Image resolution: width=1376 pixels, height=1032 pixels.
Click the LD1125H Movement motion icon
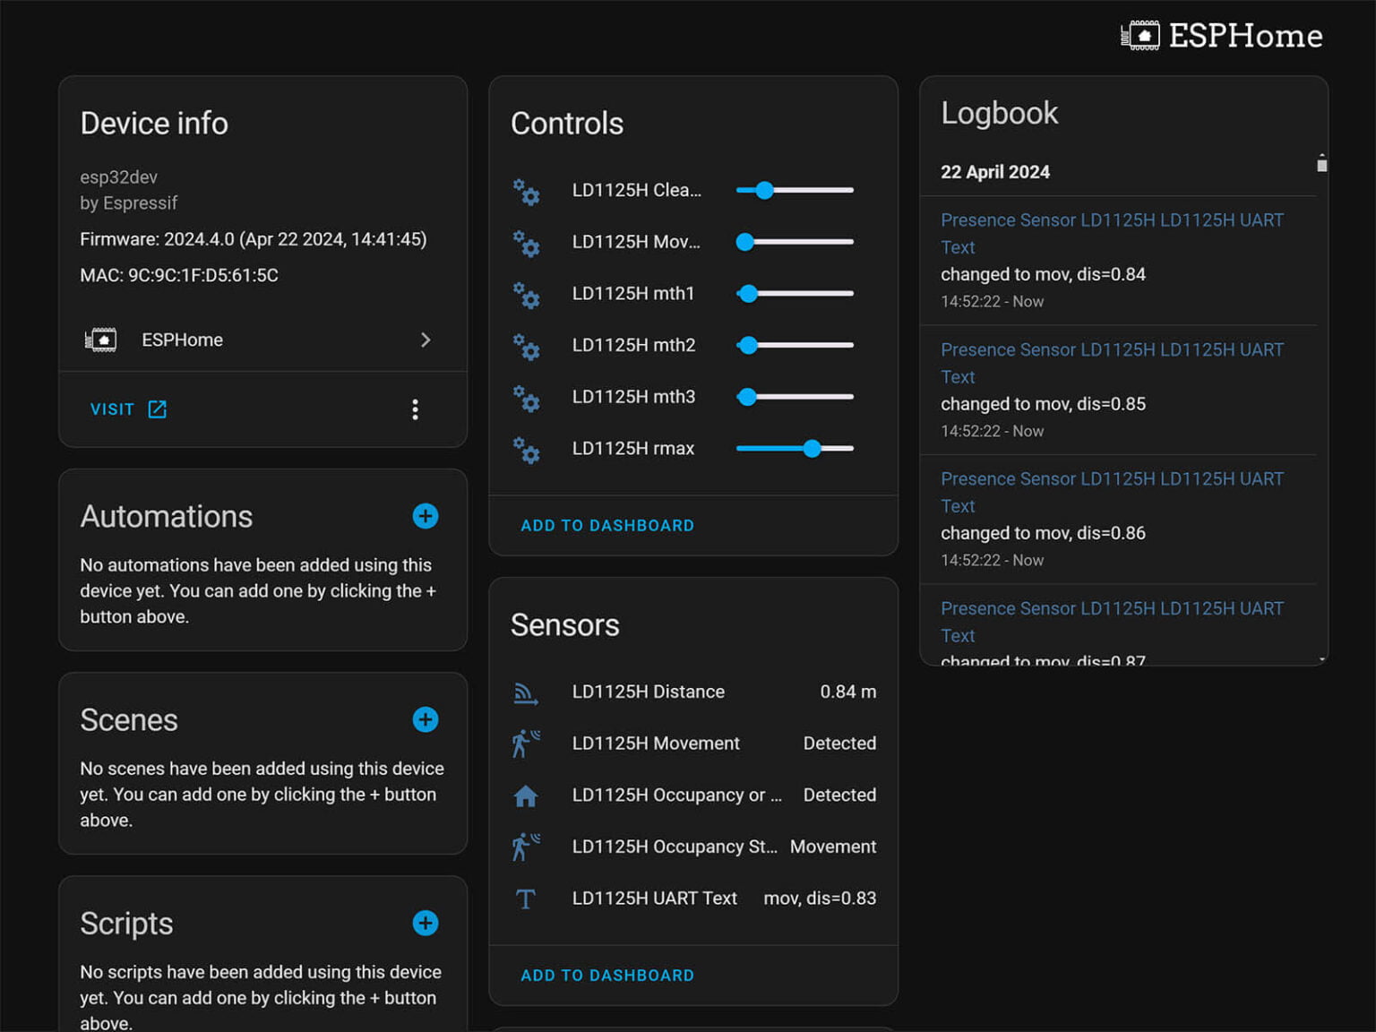(x=526, y=744)
